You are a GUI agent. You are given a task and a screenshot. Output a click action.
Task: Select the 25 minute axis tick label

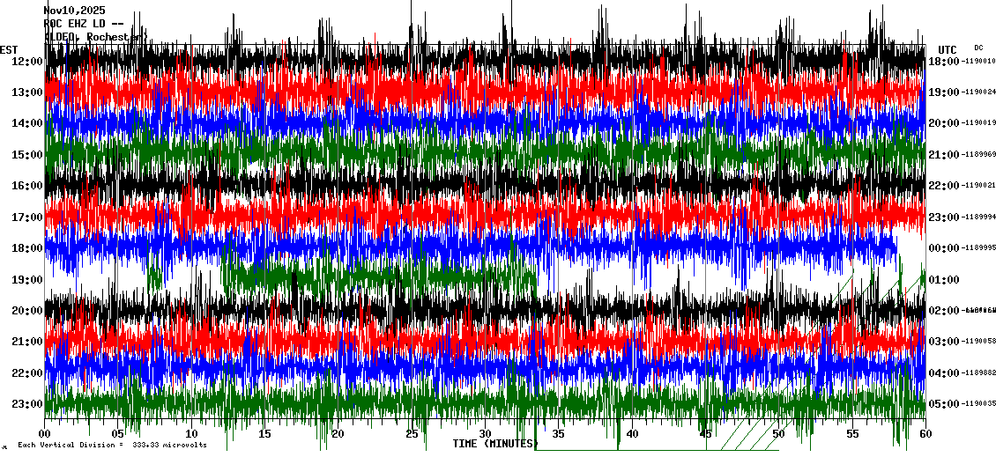click(412, 434)
